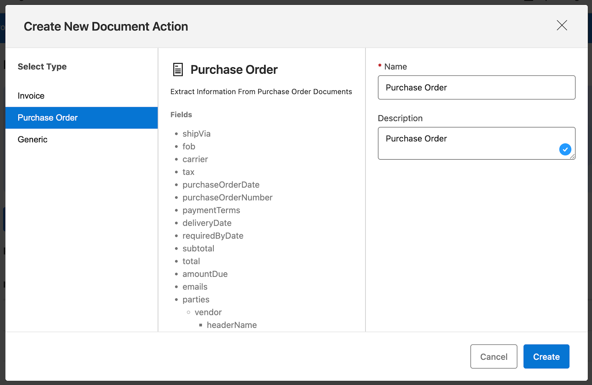This screenshot has height=385, width=592.
Task: Click the close X icon on the dialog
Action: 562,26
